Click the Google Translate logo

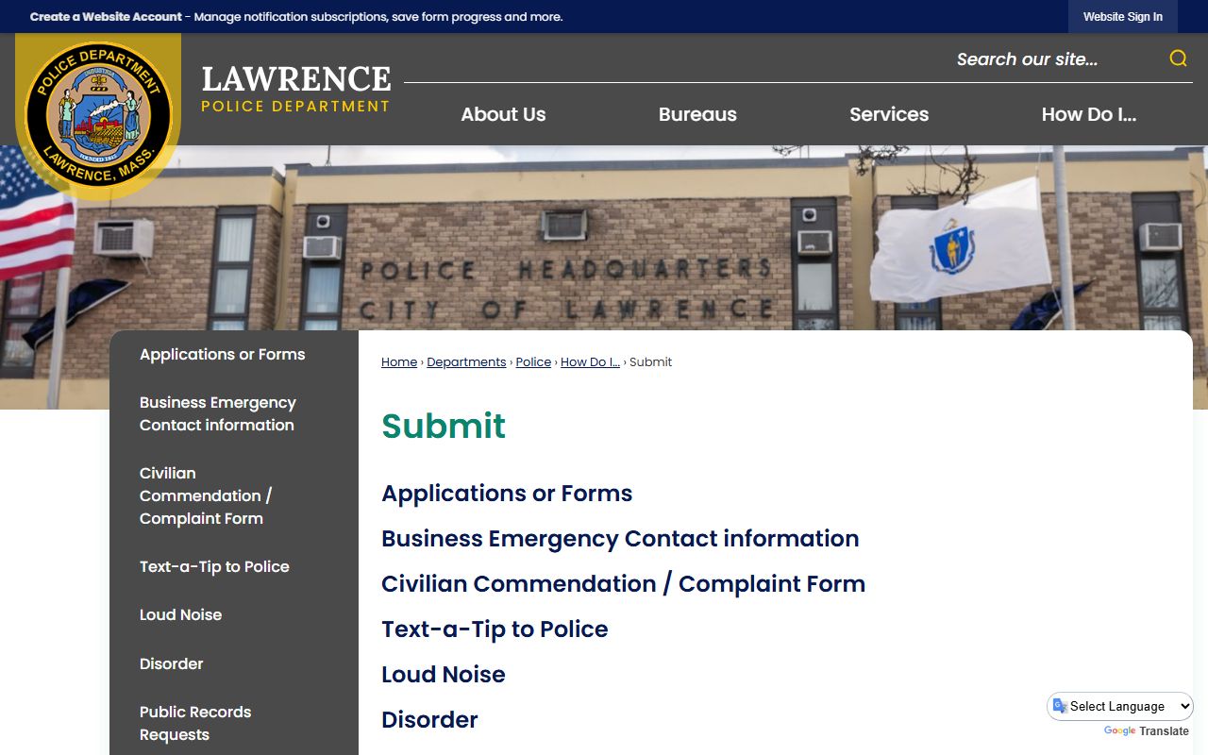coord(1119,731)
